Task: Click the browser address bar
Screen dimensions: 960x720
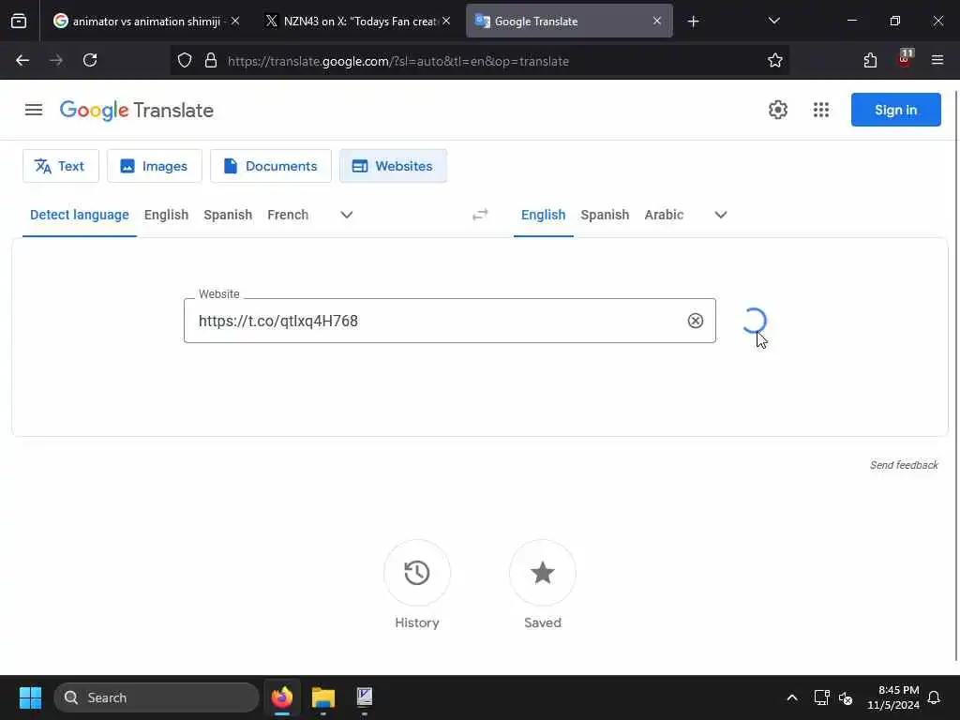Action: click(477, 61)
